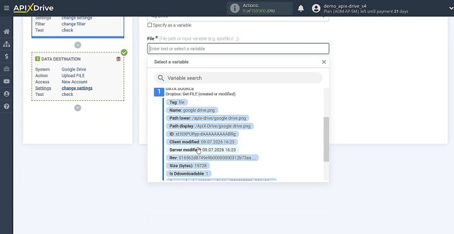Close the Select a variable panel
This screenshot has width=454, height=234.
(x=323, y=62)
